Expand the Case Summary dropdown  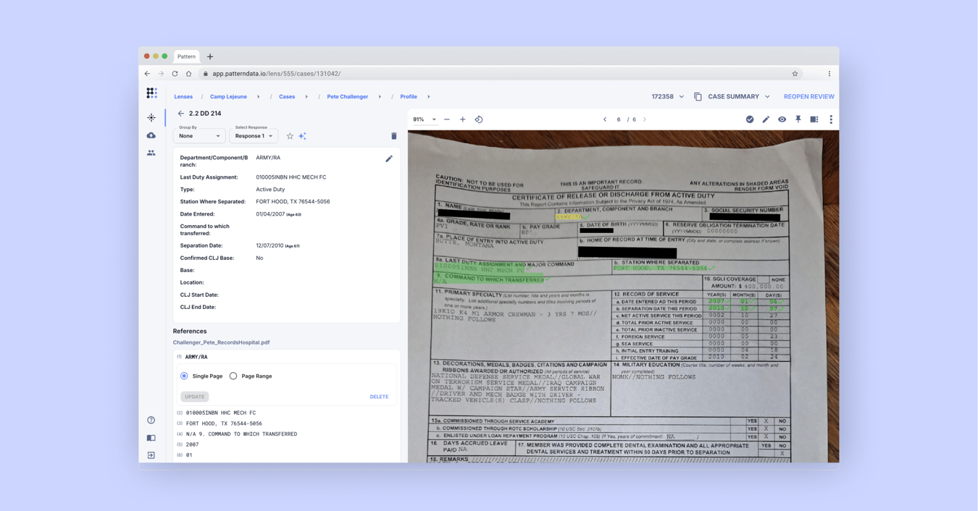[767, 96]
